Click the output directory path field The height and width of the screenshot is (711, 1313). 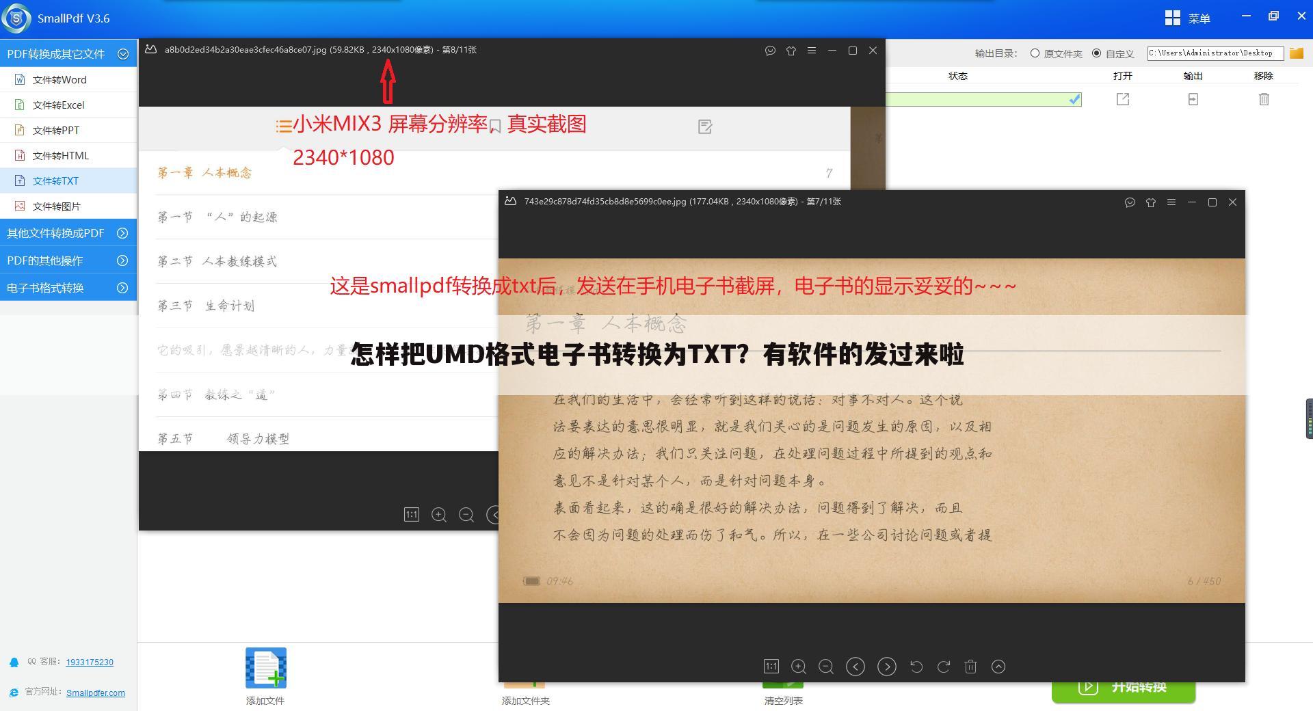[x=1215, y=53]
